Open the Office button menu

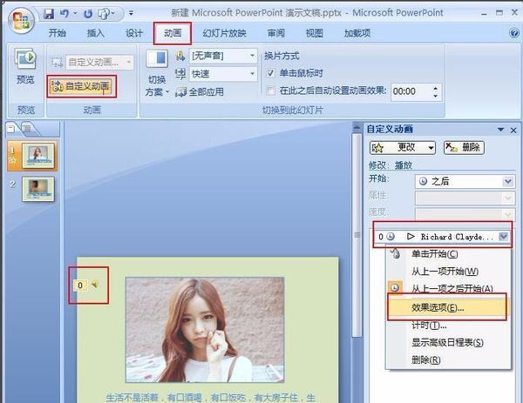coord(21,21)
